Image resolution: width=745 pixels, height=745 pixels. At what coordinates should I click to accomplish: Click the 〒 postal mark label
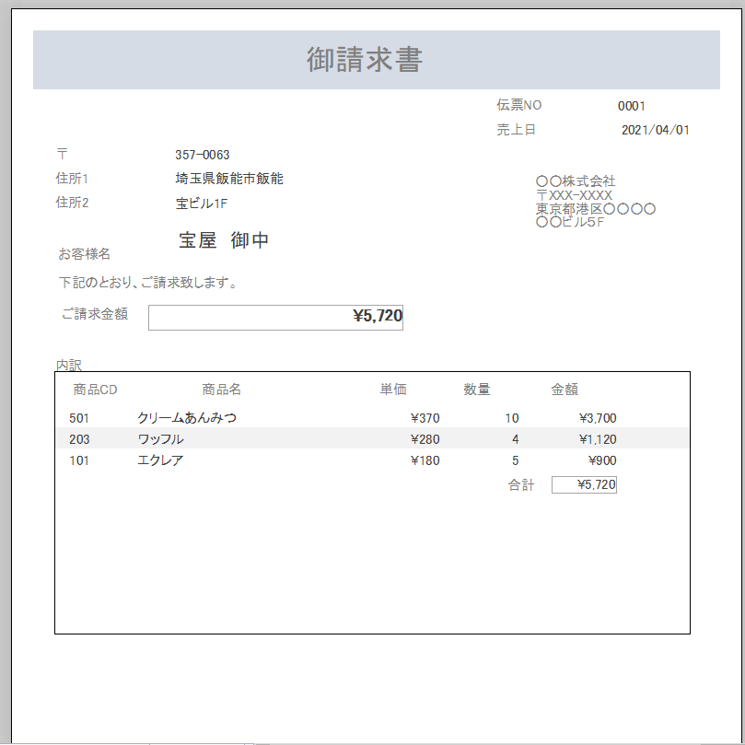click(x=63, y=154)
